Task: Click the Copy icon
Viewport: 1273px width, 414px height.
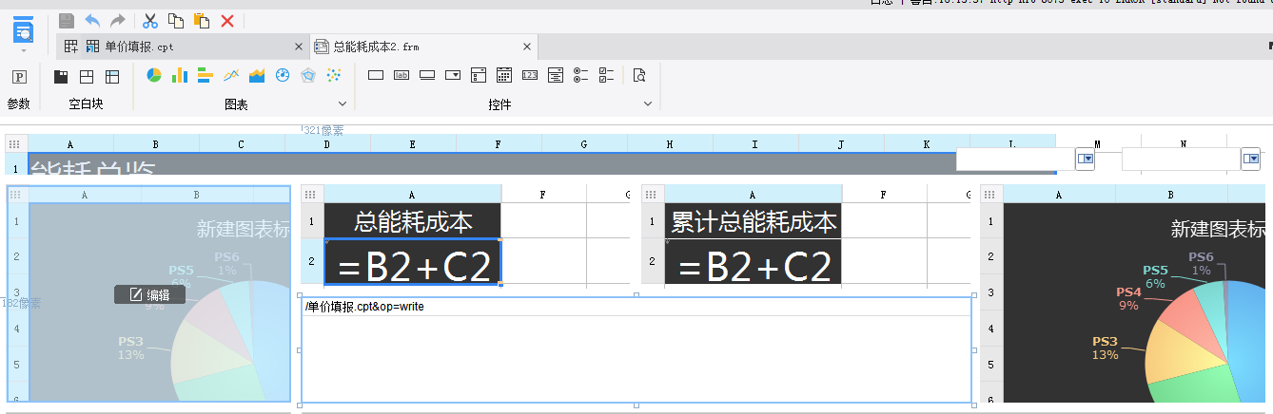Action: click(x=176, y=20)
